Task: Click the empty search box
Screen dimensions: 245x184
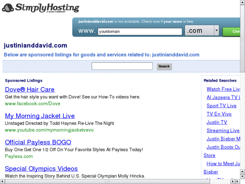Action: (122, 66)
